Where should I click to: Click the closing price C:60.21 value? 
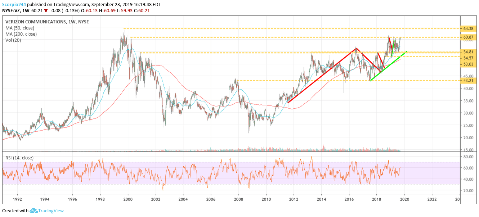pyautogui.click(x=141, y=11)
